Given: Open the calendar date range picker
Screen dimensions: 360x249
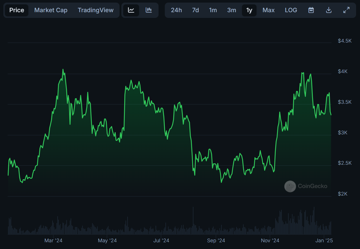Looking at the screenshot, I should 311,10.
